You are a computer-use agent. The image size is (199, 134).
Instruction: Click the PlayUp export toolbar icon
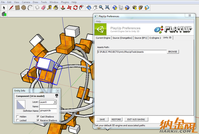pos(4,14)
